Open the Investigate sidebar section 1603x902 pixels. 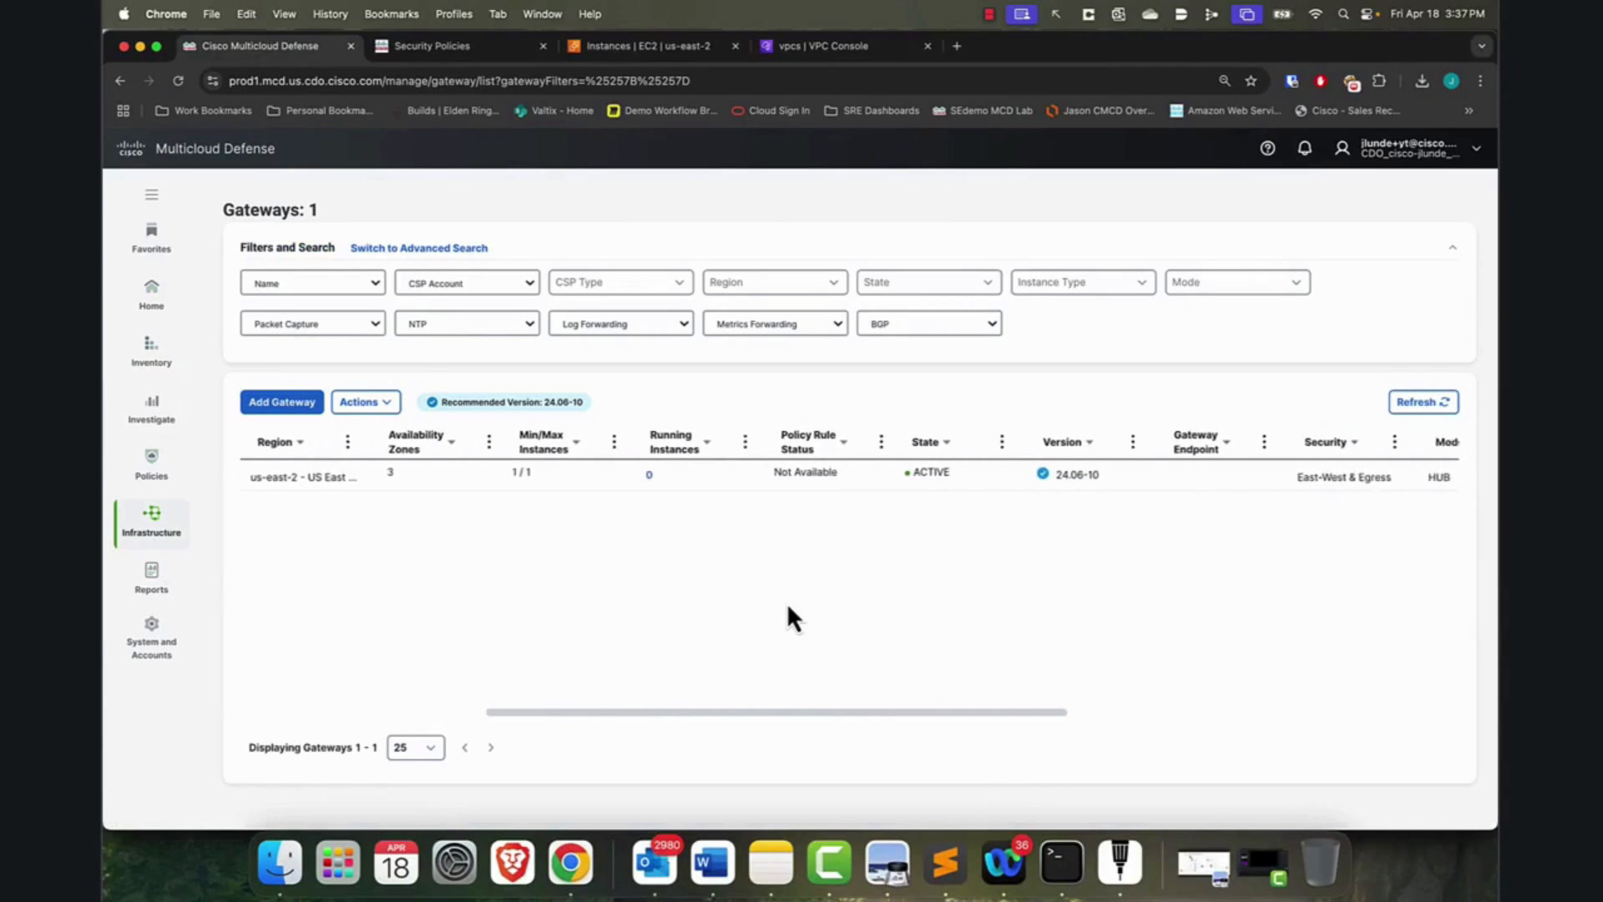151,408
